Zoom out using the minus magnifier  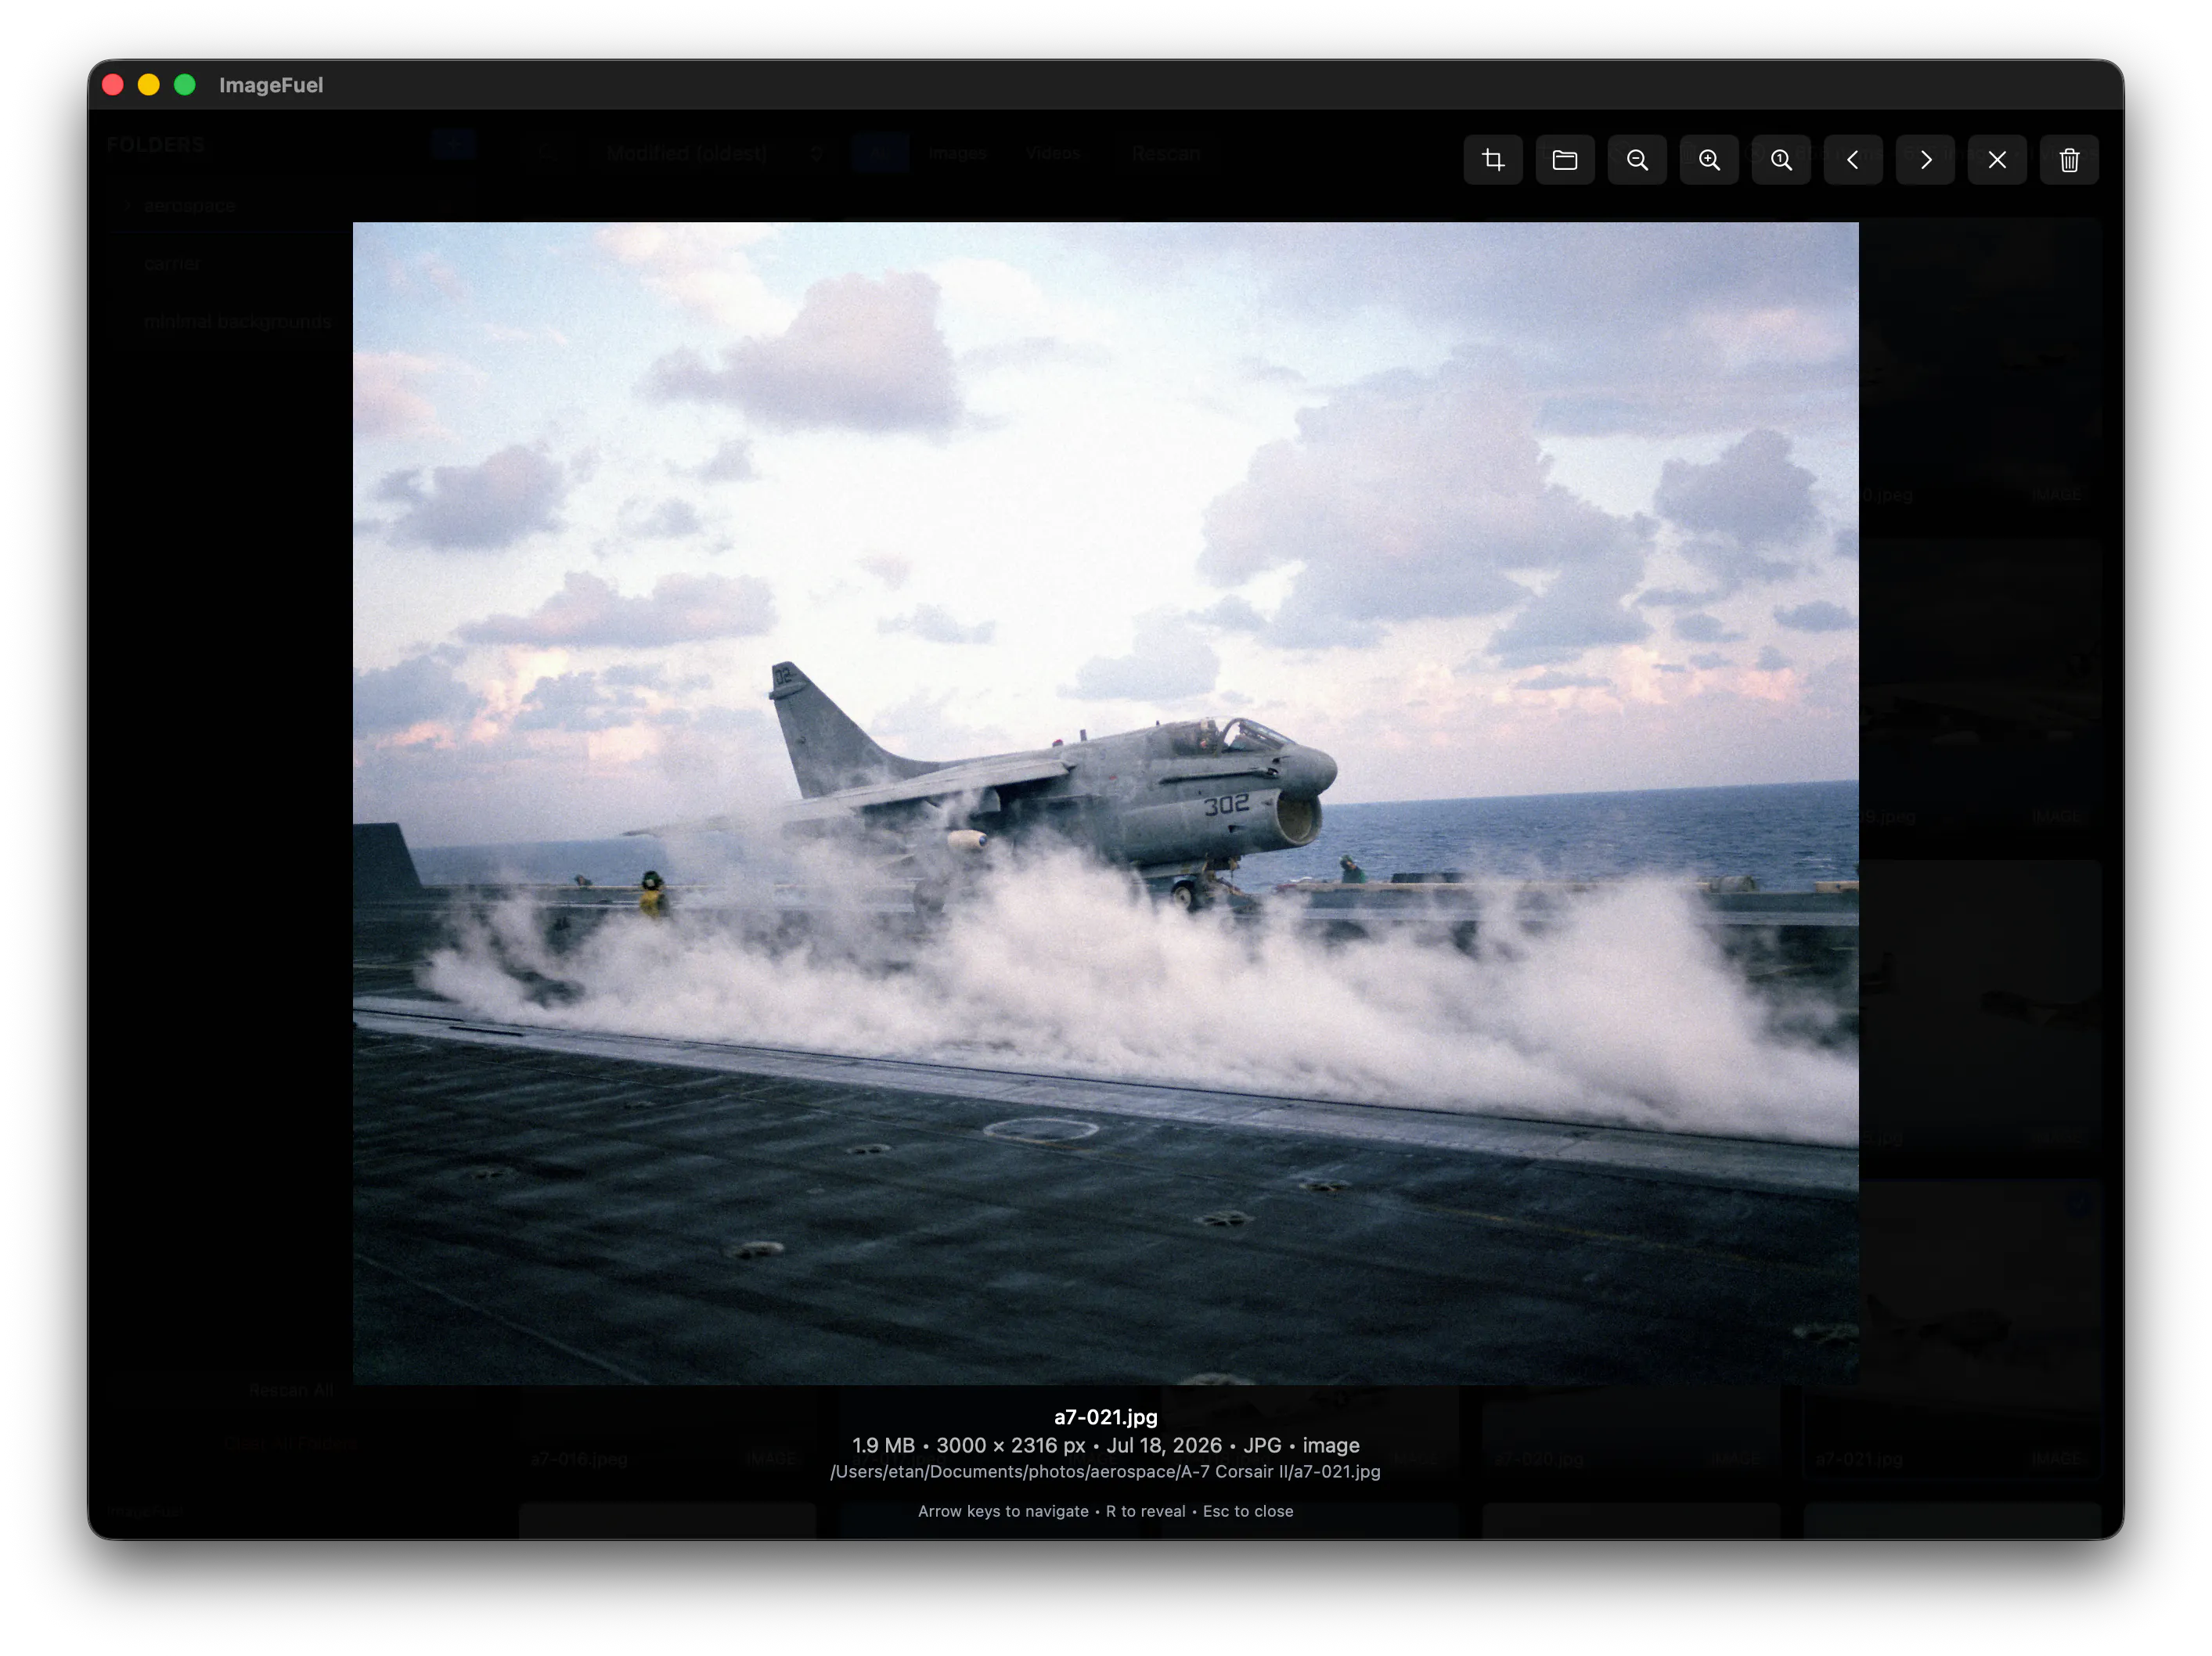pos(1637,160)
